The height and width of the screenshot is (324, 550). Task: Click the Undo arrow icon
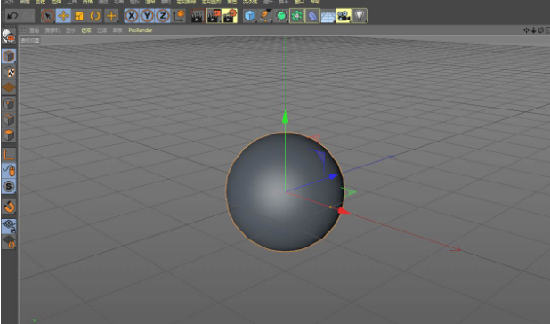[x=12, y=16]
